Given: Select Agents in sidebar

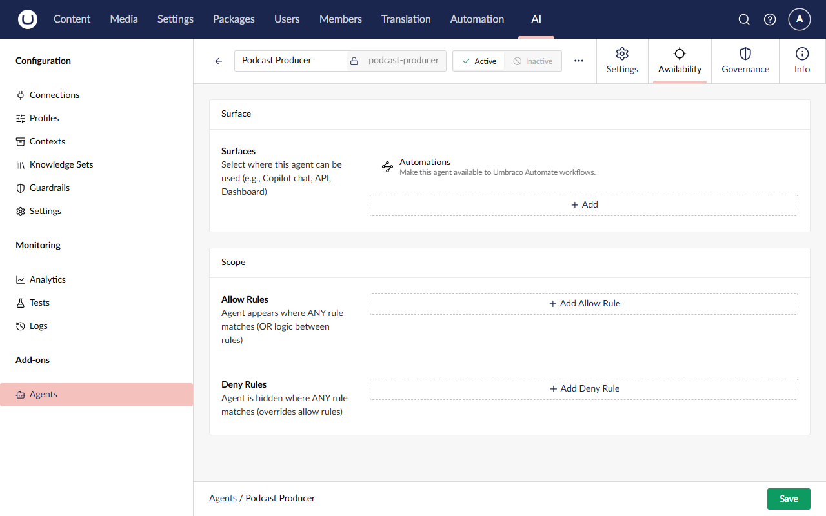Looking at the screenshot, I should (97, 394).
